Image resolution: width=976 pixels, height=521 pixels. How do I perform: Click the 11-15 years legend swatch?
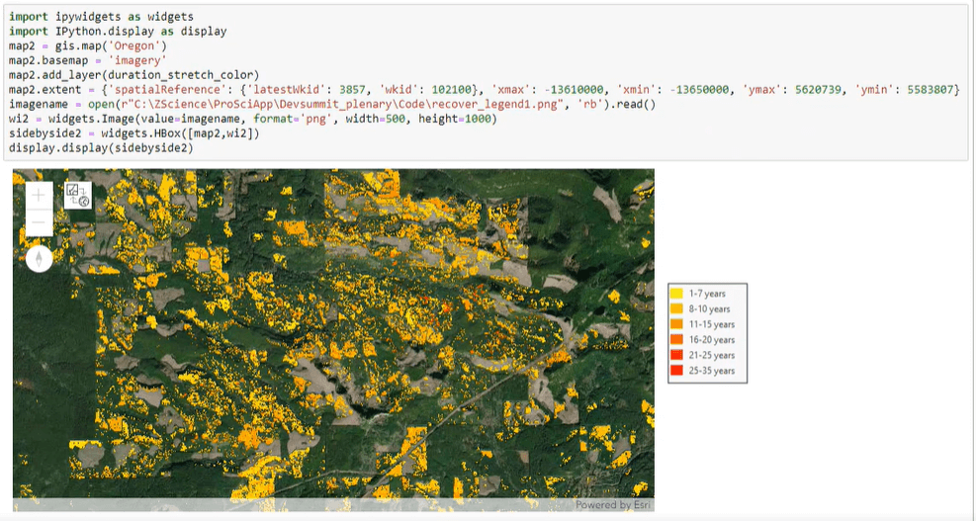[x=676, y=324]
